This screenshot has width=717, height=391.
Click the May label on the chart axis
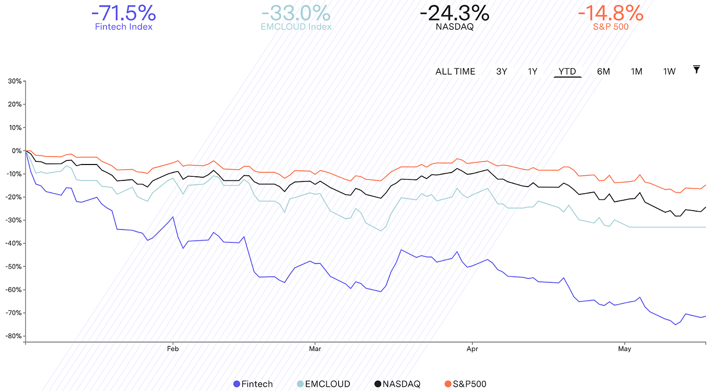click(625, 348)
